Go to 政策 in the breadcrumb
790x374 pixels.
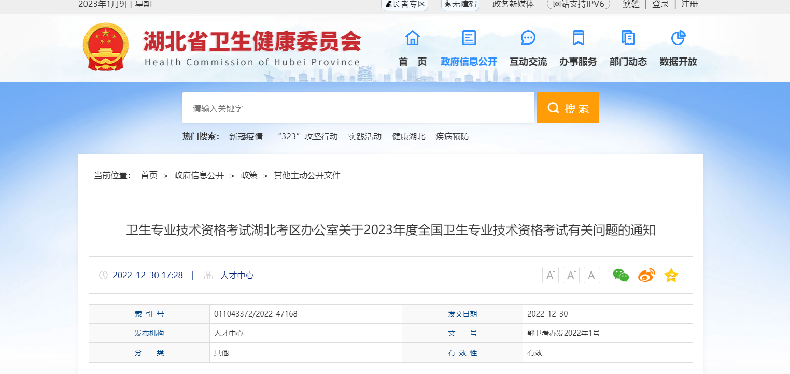pos(249,176)
